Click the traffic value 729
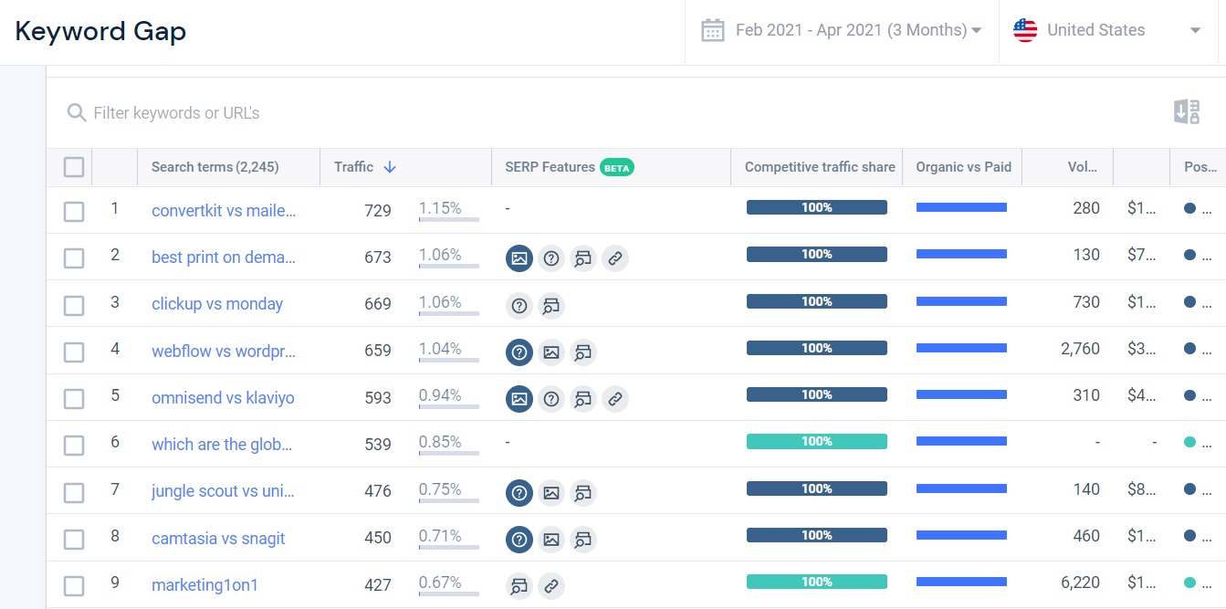Screen dimensions: 1226x609 coord(378,211)
